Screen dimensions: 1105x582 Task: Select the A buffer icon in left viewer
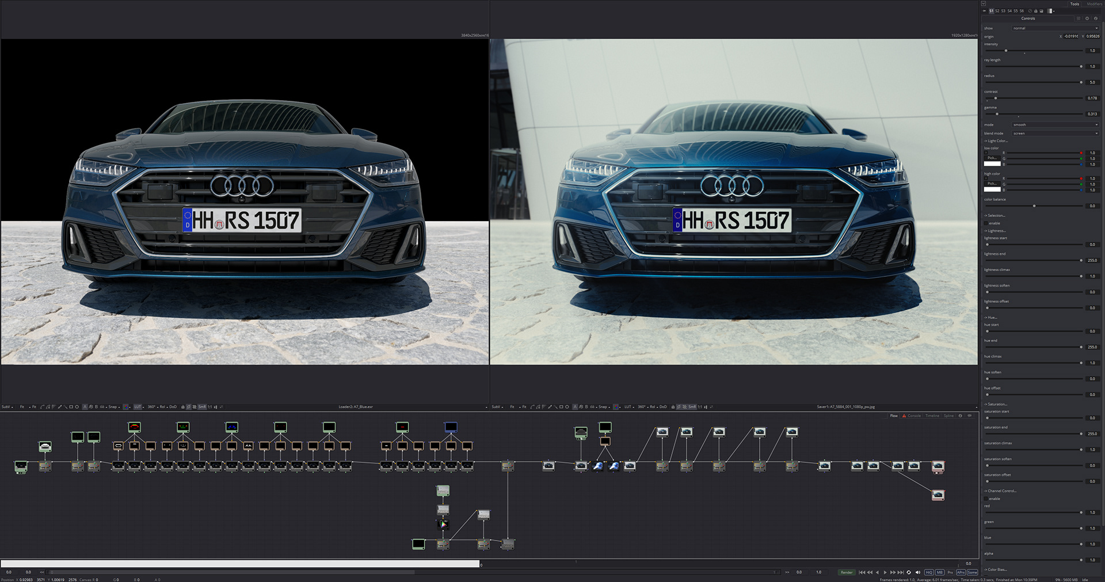(85, 407)
